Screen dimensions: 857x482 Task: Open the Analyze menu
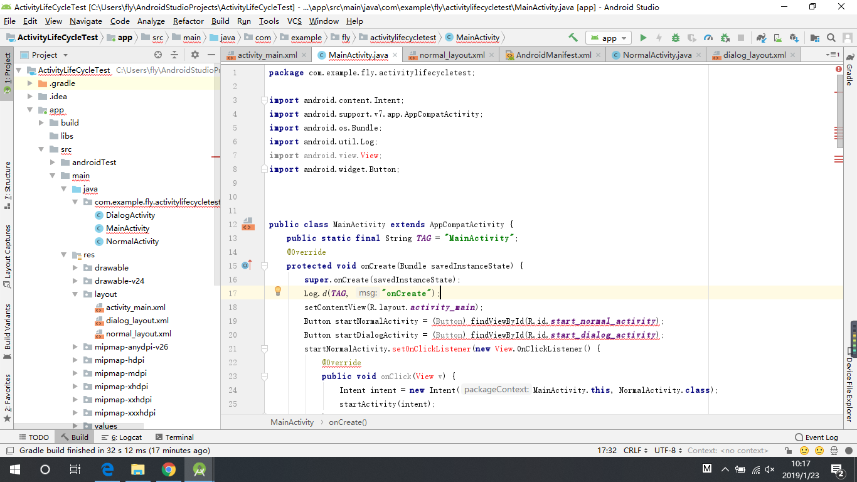[151, 21]
